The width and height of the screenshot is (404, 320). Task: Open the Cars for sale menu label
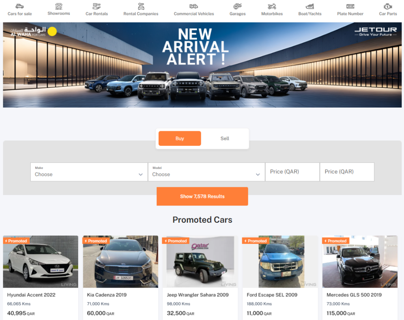tap(20, 14)
